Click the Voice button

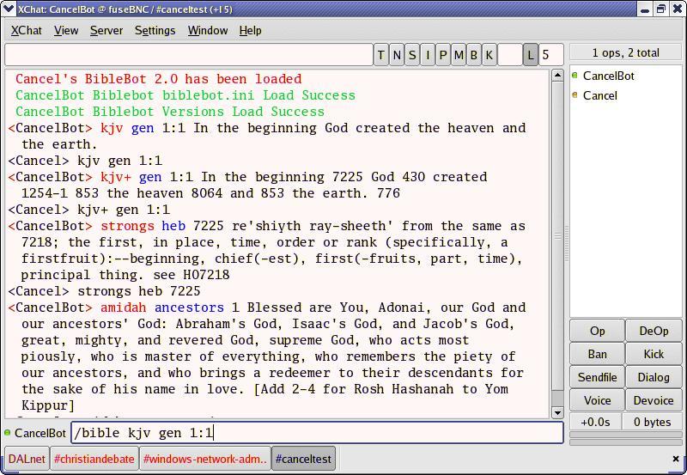tap(597, 400)
